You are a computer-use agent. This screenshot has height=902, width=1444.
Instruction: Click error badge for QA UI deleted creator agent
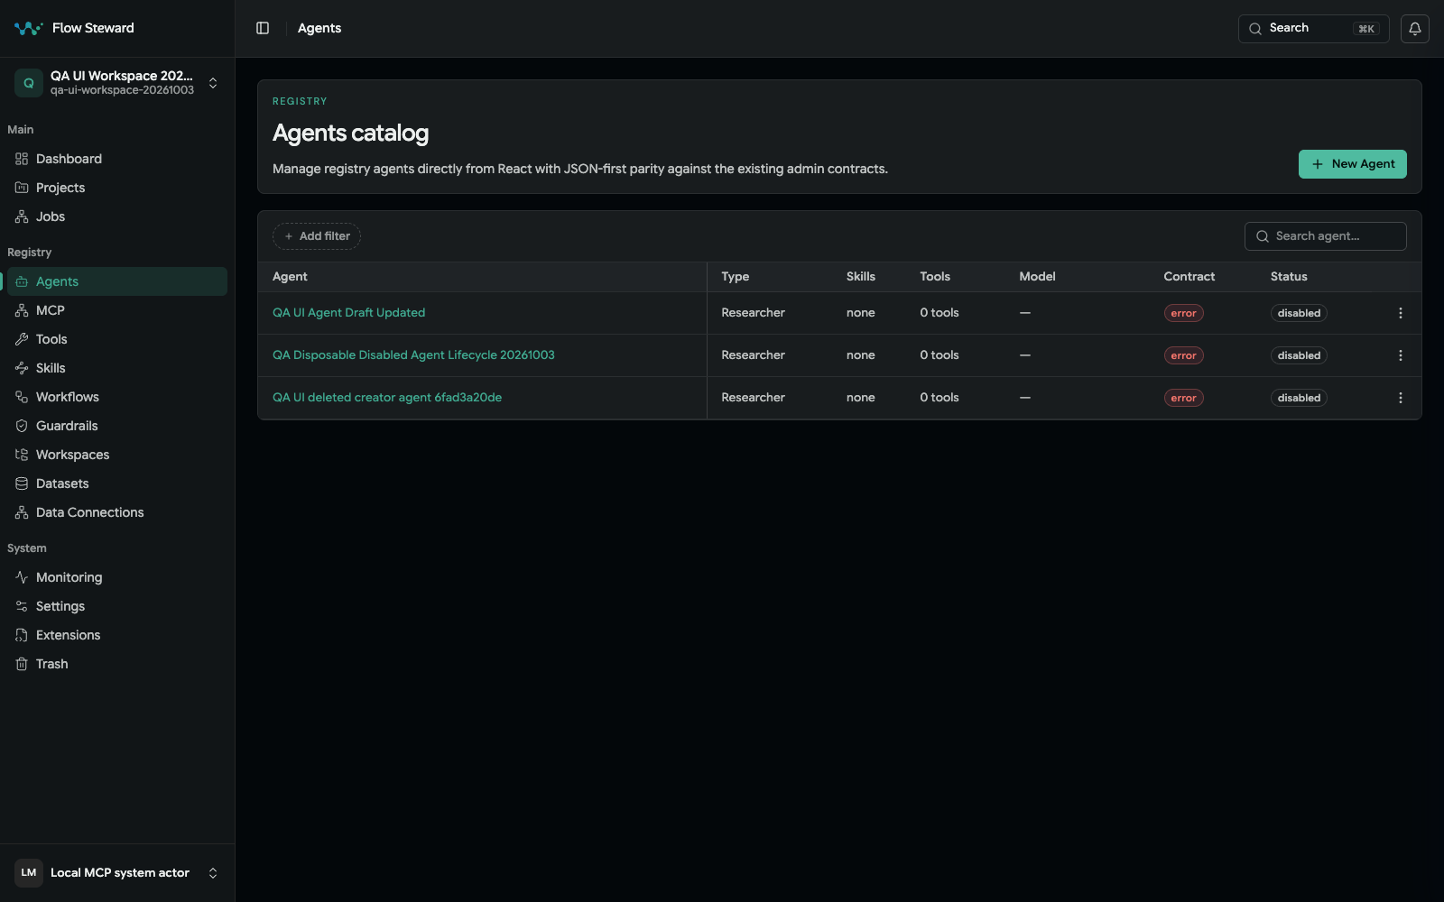tap(1183, 398)
